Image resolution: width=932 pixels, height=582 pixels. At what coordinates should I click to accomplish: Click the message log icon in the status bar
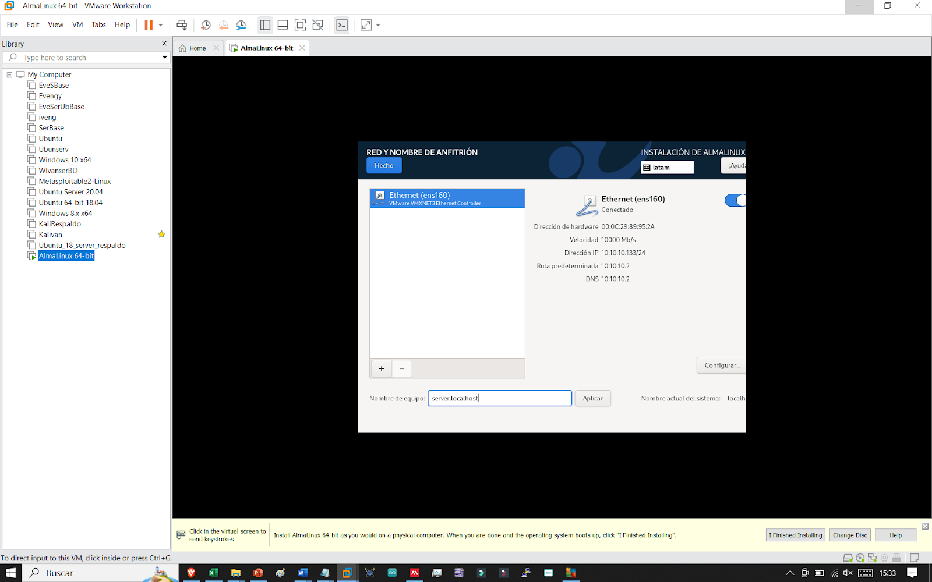click(x=915, y=558)
